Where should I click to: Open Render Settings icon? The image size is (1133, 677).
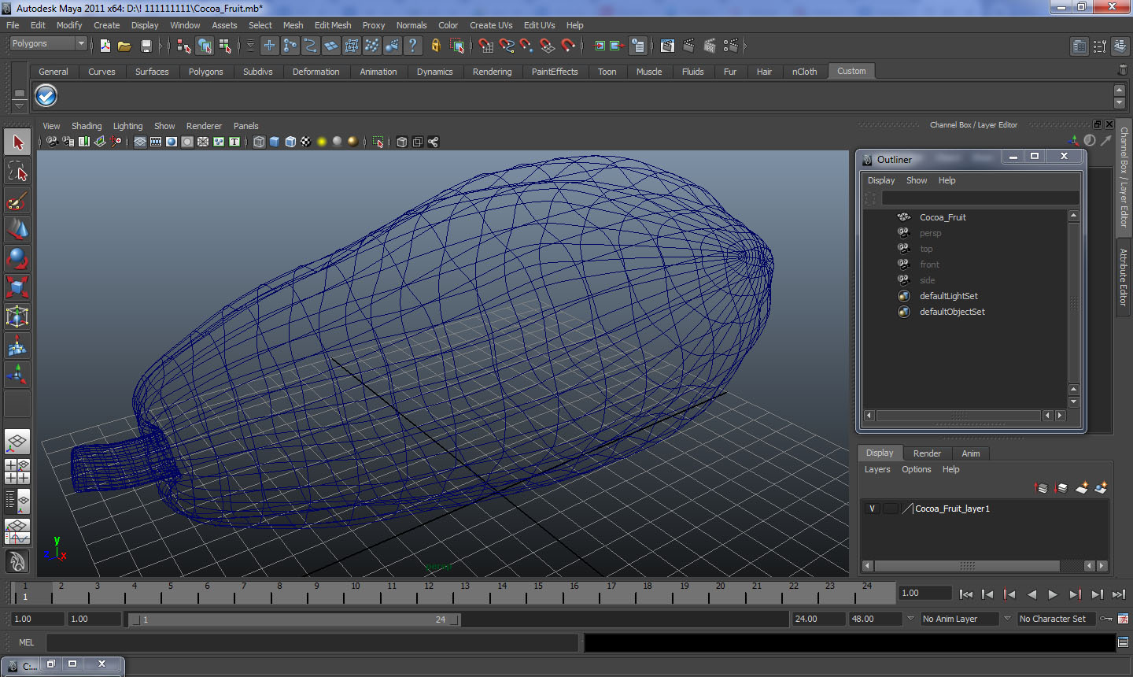[x=731, y=46]
